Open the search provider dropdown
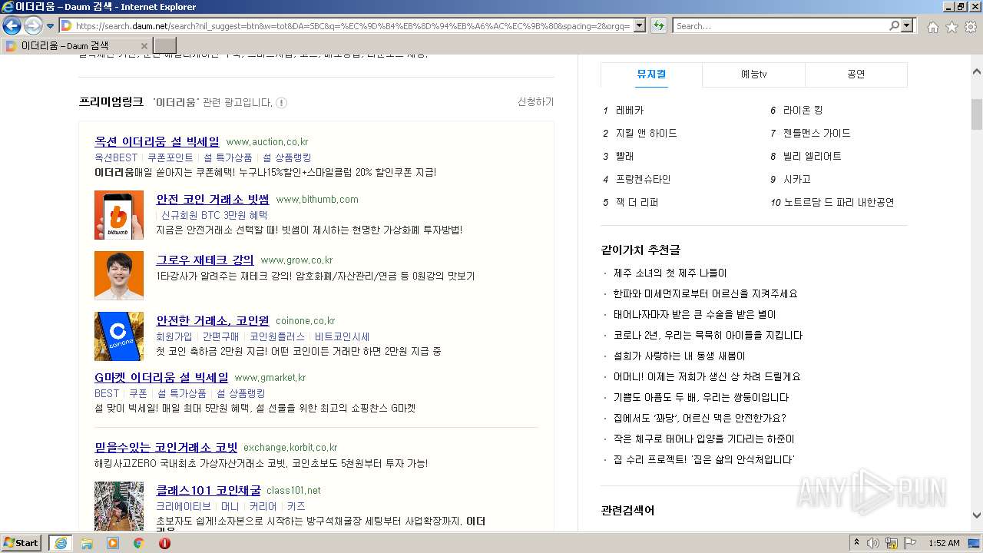This screenshot has height=553, width=983. coord(908,26)
